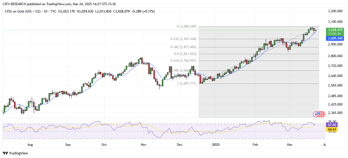Select the open value O3,023.170

pyautogui.click(x=67, y=11)
